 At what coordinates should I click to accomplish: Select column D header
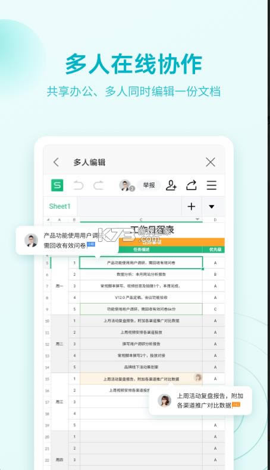pos(215,220)
